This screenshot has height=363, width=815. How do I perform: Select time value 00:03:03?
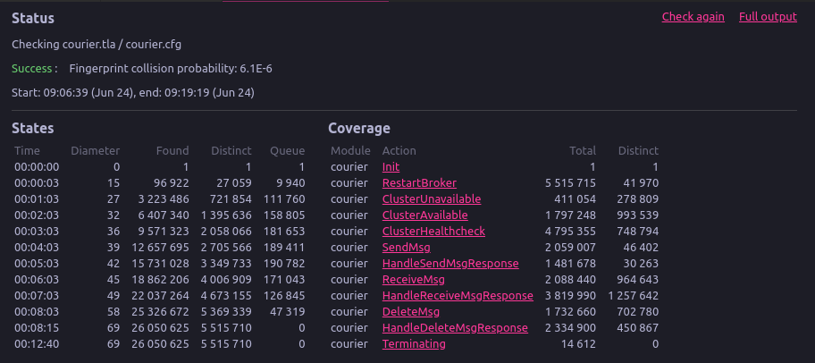tap(37, 232)
